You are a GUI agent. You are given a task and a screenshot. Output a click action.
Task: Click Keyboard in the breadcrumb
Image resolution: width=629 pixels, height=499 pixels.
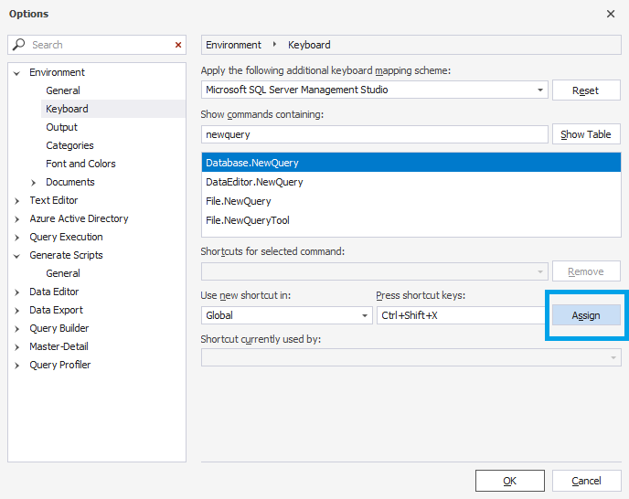309,45
